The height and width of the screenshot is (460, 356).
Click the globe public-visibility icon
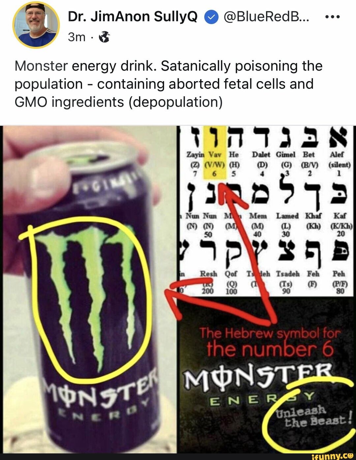(x=104, y=37)
